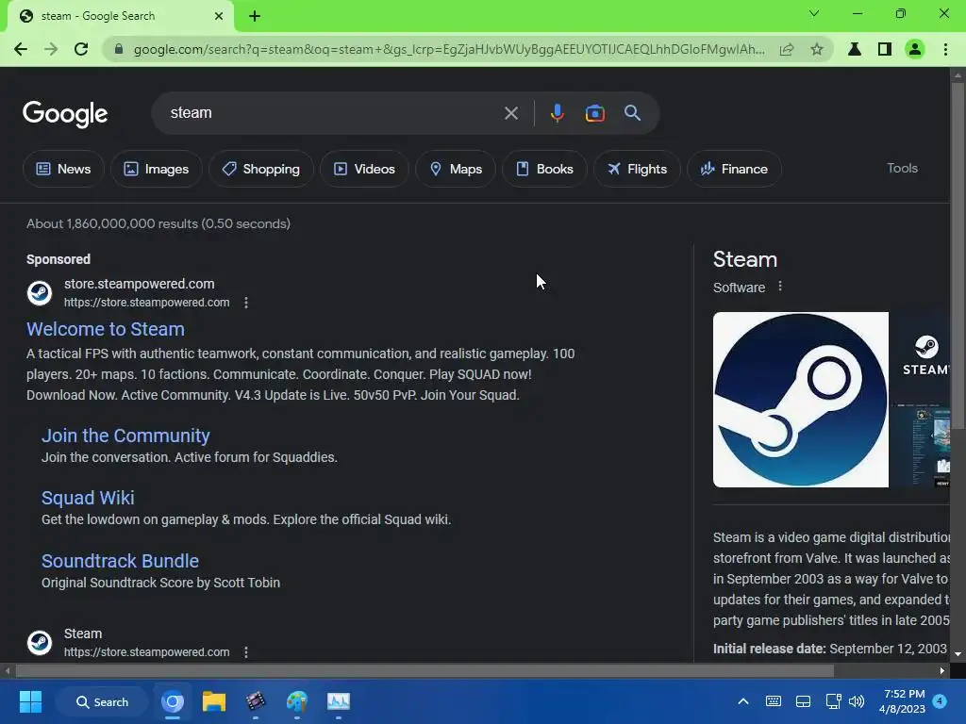Click the horizontal page scrollbar

click(x=425, y=670)
